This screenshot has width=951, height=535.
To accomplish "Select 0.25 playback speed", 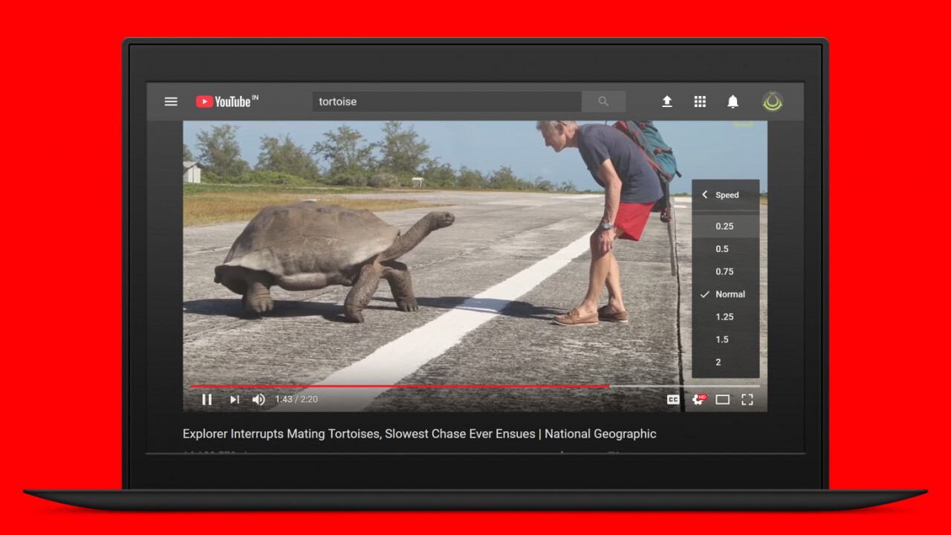I will tap(724, 226).
